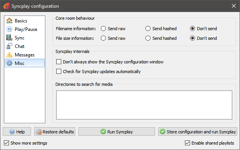Click the Chat speech bubble icon
This screenshot has height=150, width=240.
coord(9,46)
